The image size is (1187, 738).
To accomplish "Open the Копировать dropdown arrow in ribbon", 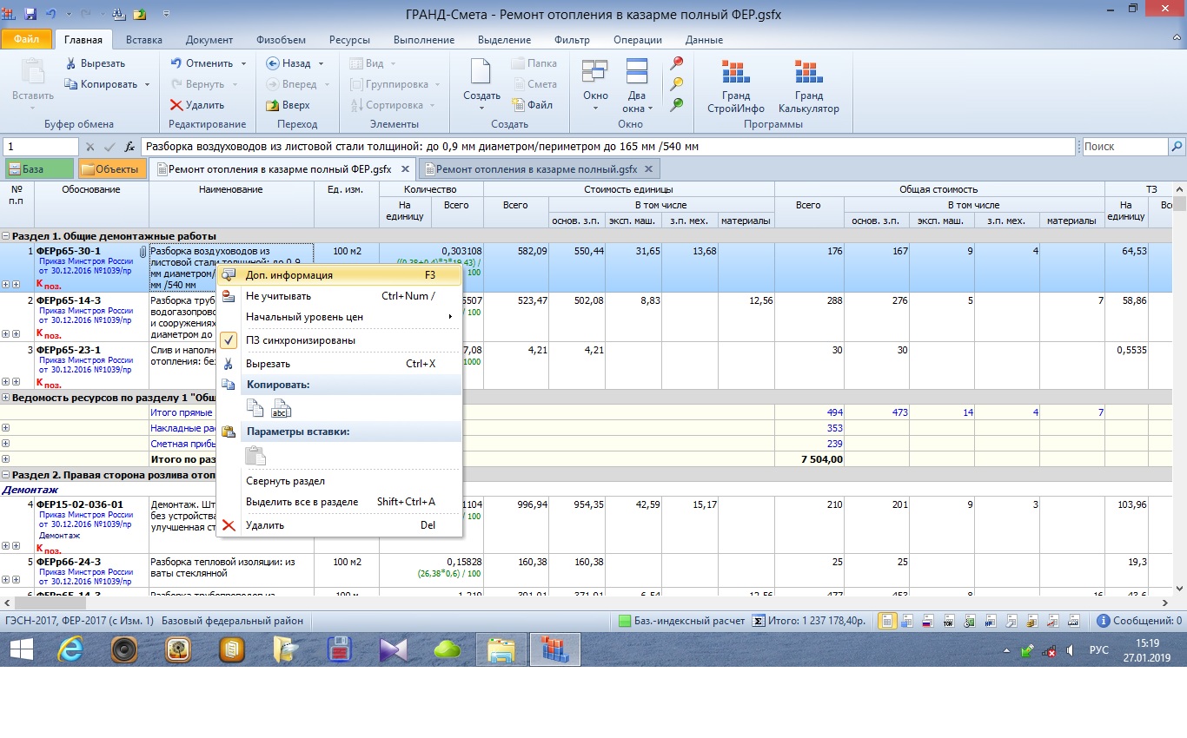I will point(147,84).
